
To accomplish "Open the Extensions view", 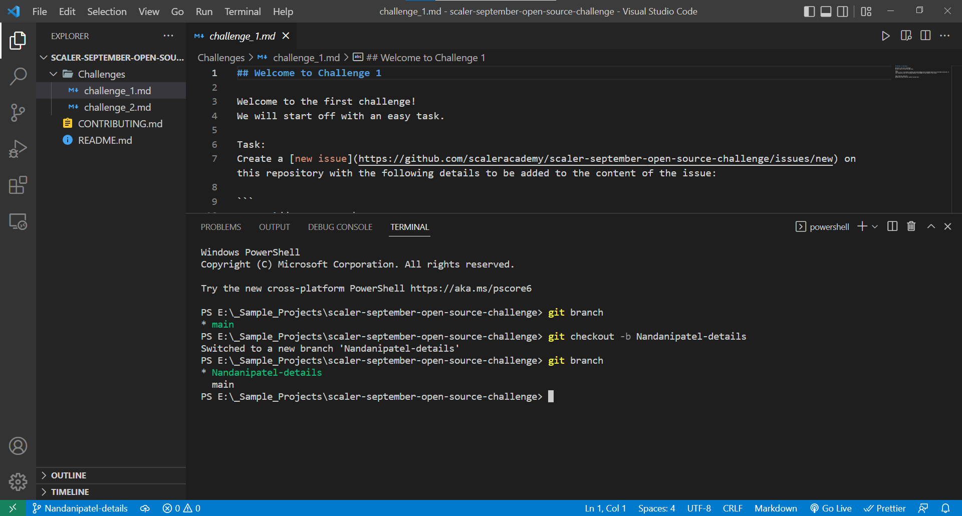I will pos(18,185).
